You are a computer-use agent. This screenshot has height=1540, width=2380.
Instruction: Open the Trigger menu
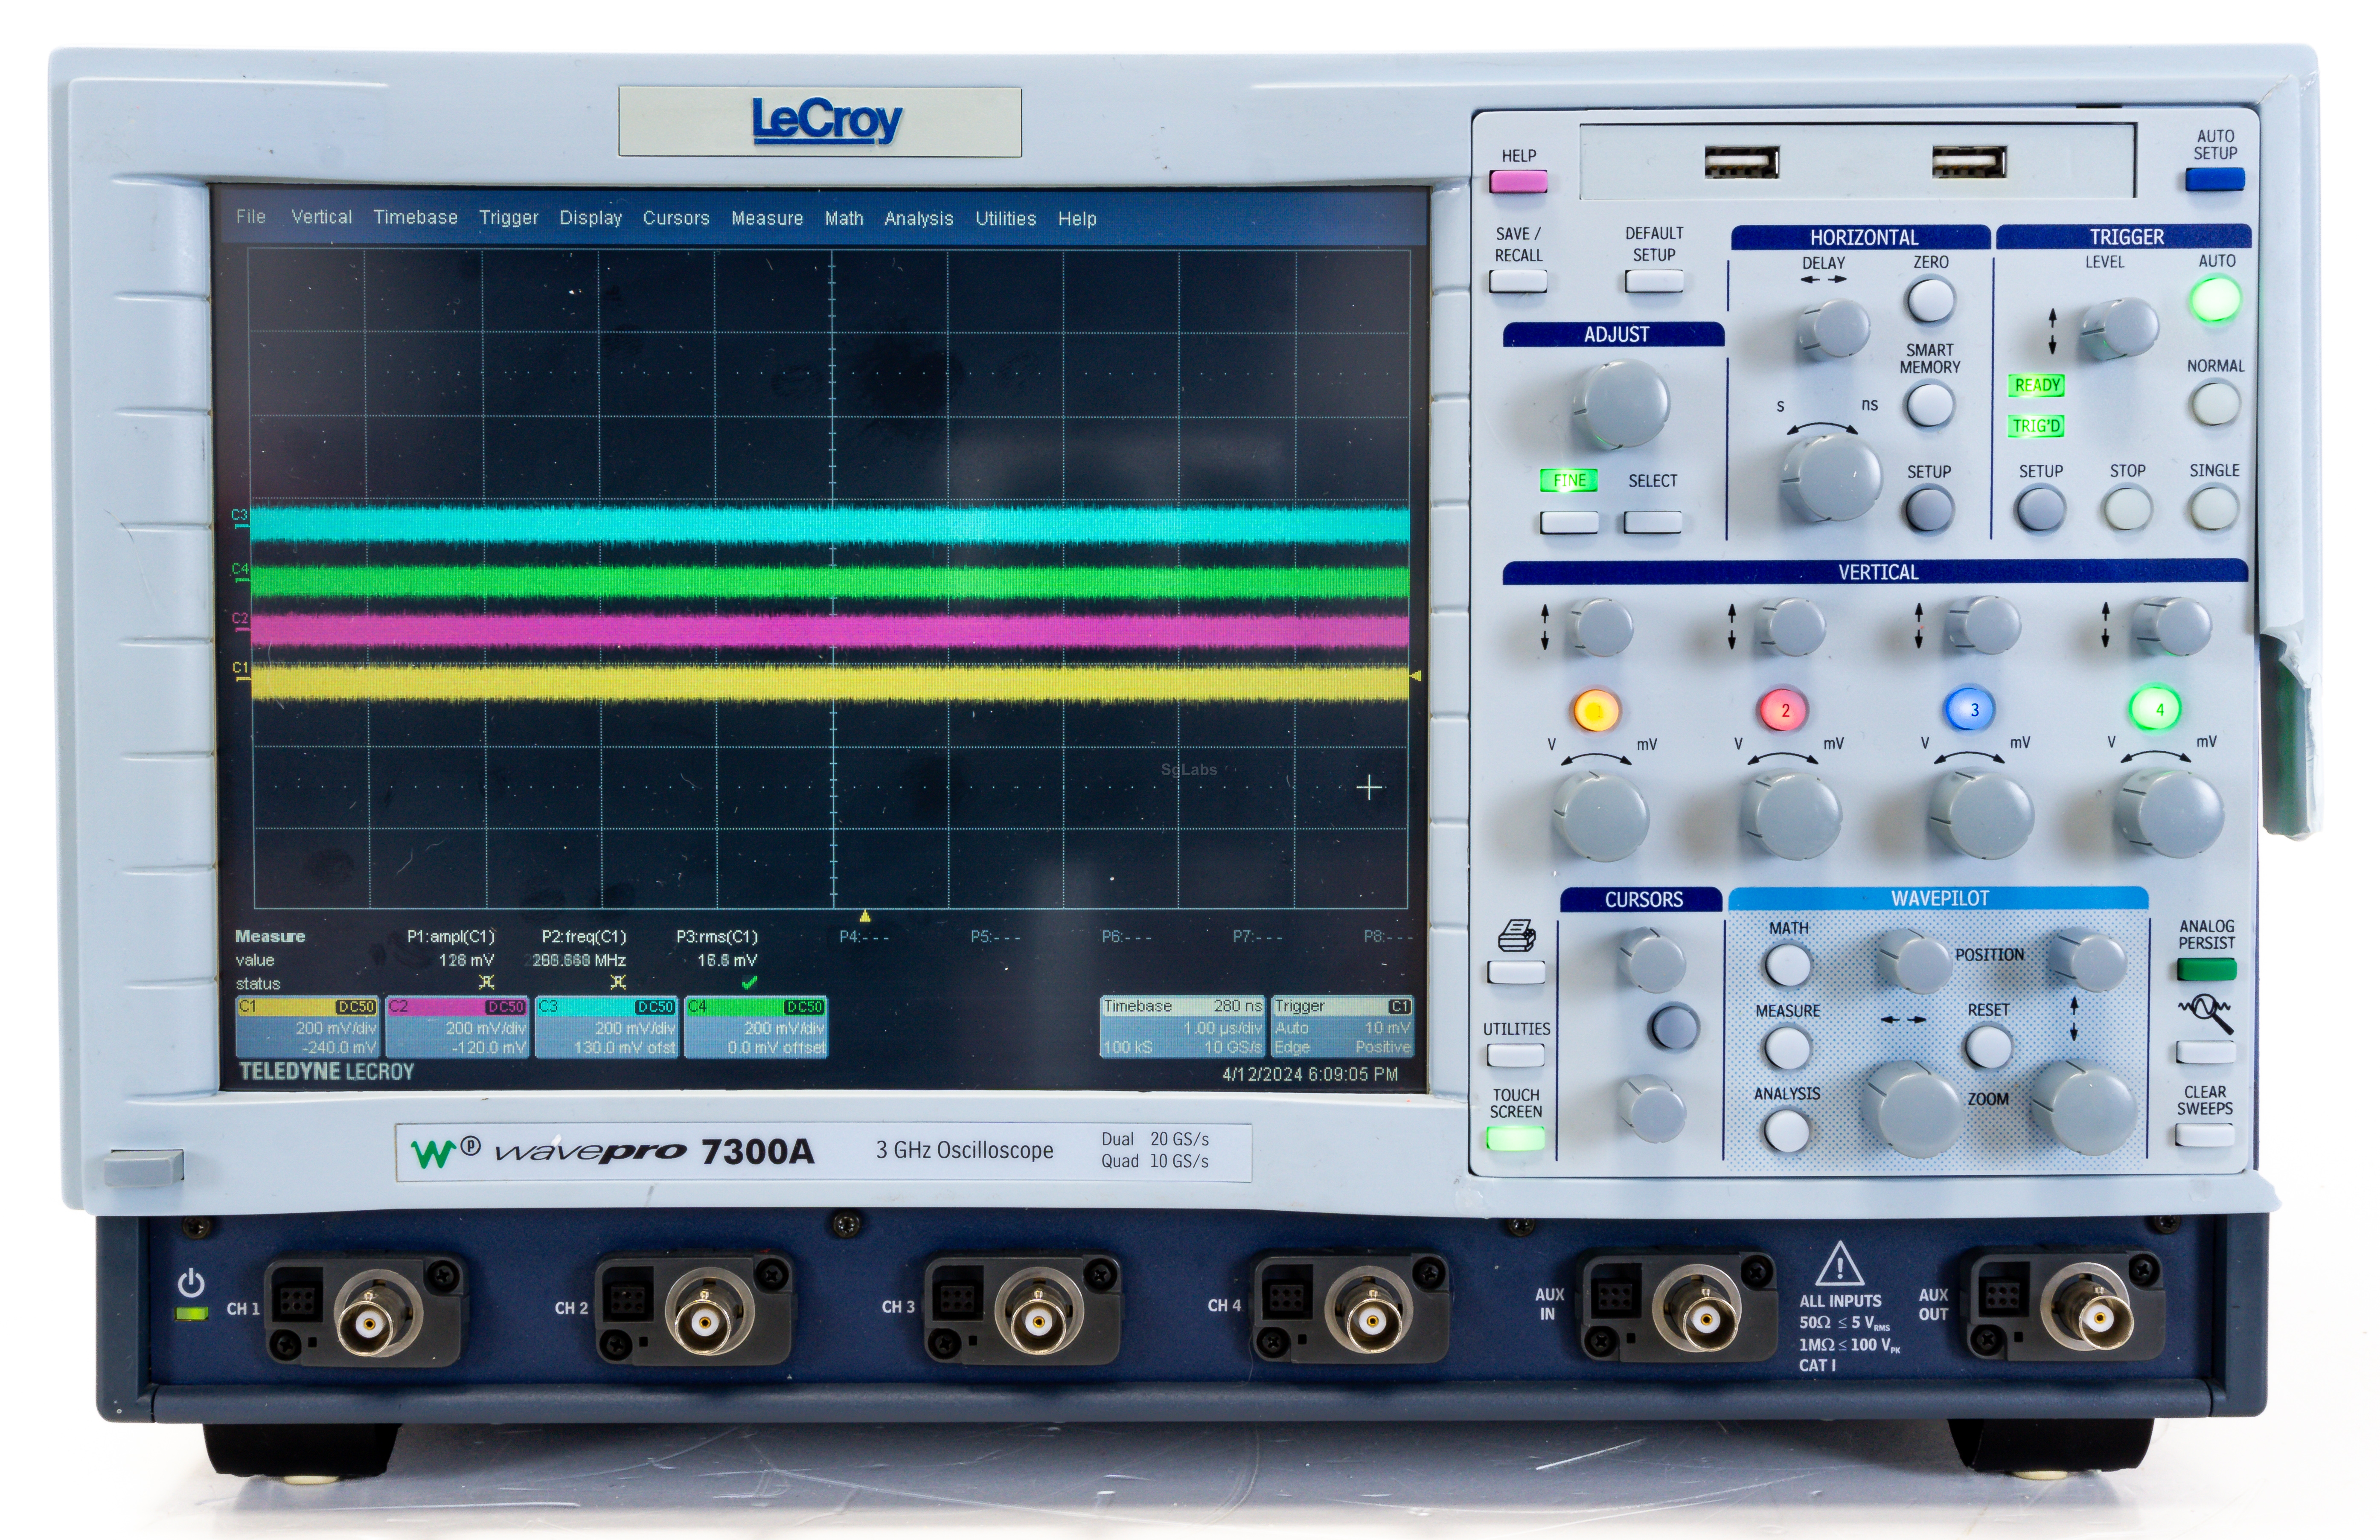(x=508, y=218)
